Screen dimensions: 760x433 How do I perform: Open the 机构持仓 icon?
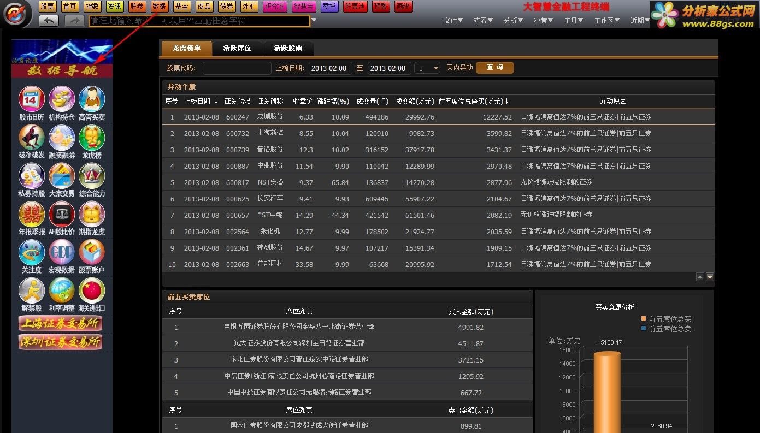[62, 99]
